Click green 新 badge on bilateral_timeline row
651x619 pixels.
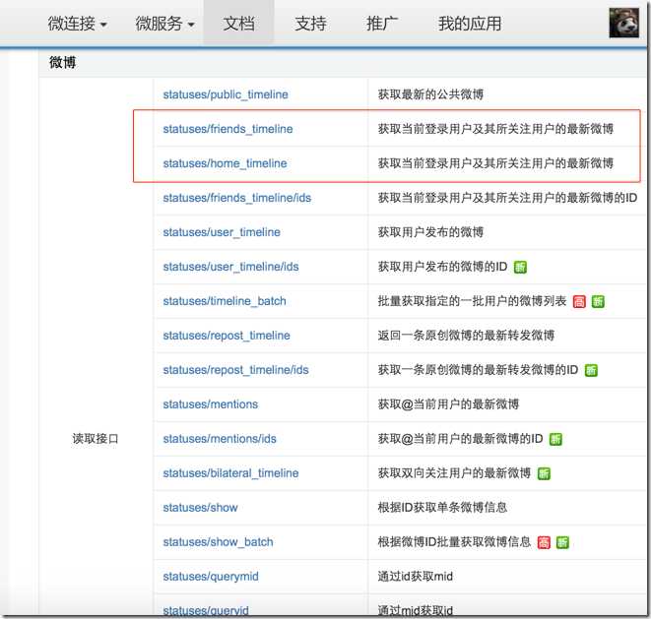[x=544, y=473]
